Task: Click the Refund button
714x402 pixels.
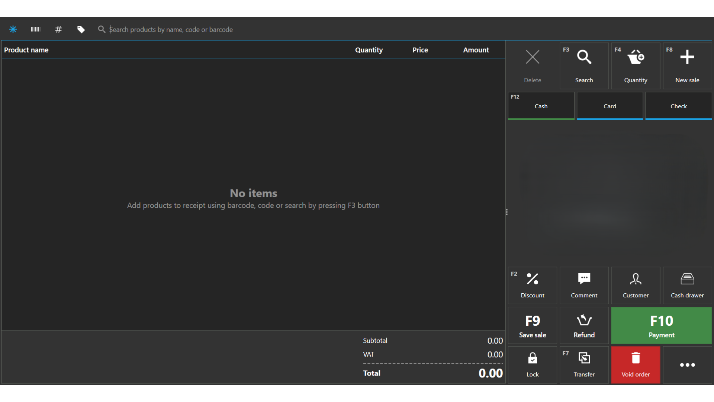Action: [584, 326]
